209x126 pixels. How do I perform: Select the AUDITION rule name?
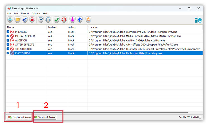pos(21,40)
